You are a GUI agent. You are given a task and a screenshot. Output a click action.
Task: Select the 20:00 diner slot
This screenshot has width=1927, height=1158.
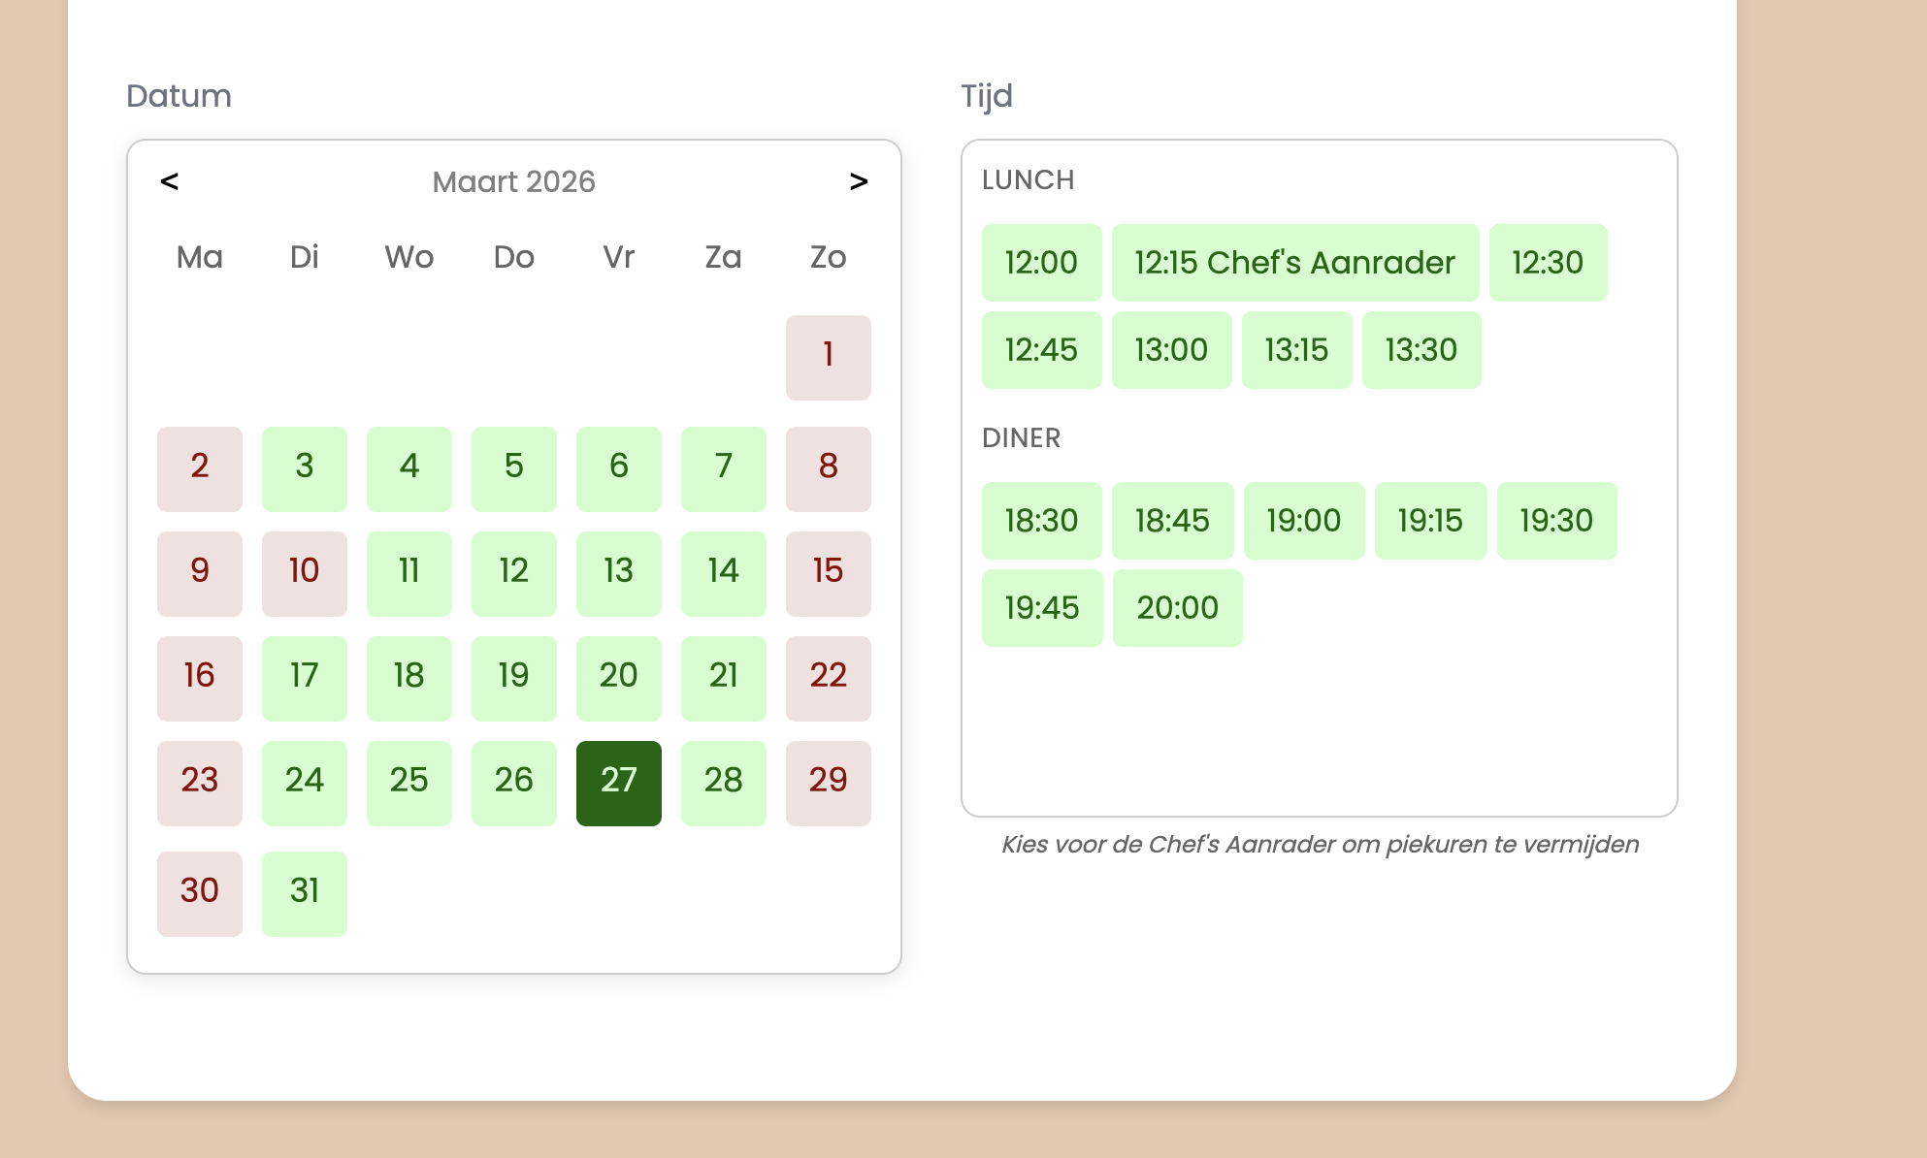[1177, 608]
